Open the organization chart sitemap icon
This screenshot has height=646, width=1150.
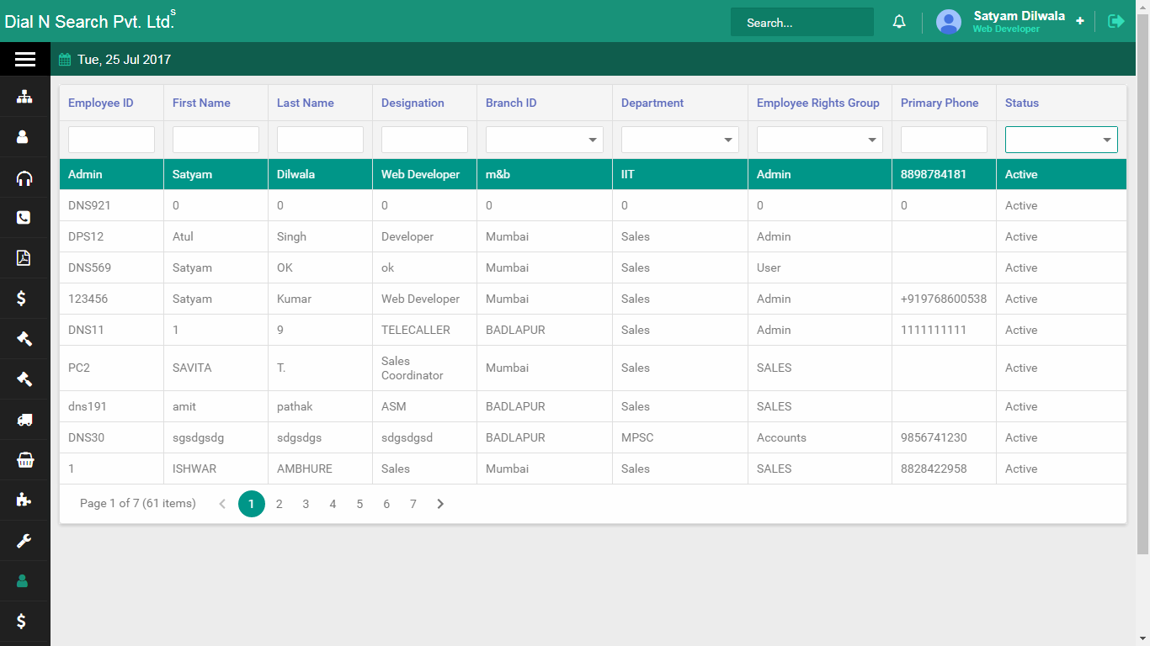coord(24,97)
